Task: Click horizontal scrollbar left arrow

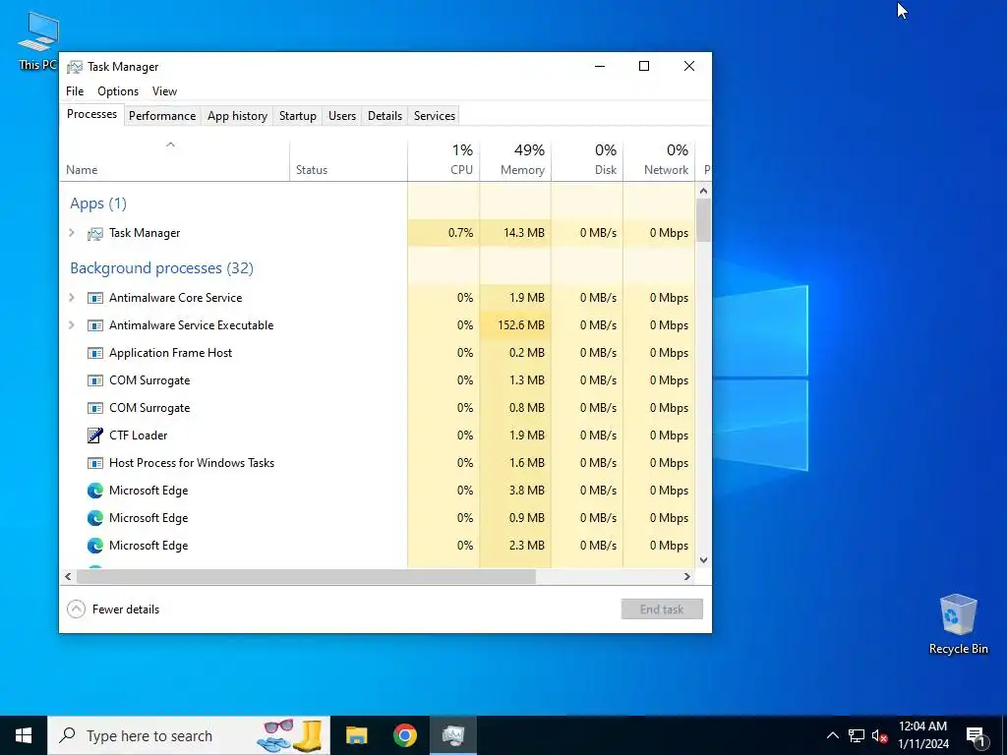Action: tap(68, 576)
